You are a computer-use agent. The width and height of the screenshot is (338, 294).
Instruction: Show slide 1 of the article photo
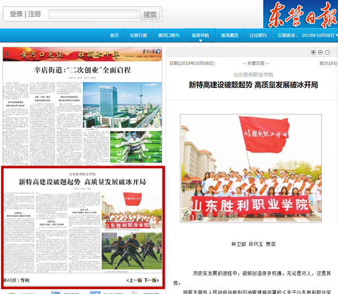[193, 217]
